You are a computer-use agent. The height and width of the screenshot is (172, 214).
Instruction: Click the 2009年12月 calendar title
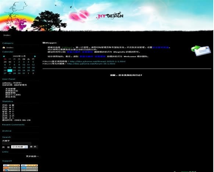(19, 56)
